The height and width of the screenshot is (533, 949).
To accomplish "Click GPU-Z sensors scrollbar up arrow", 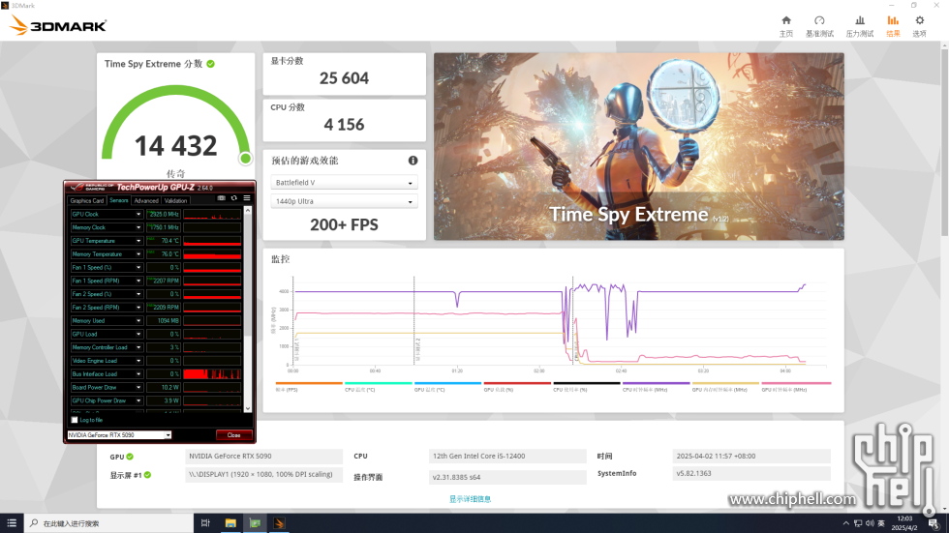I will [248, 210].
